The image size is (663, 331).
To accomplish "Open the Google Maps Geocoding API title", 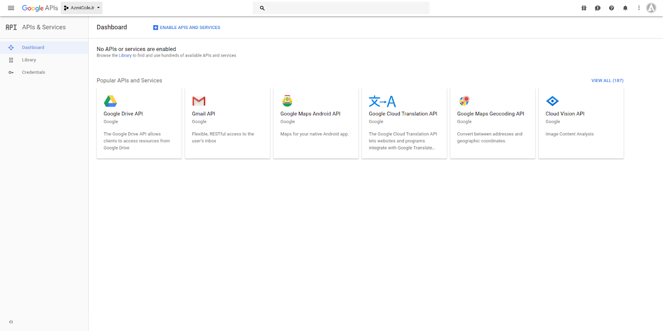I will coord(491,114).
